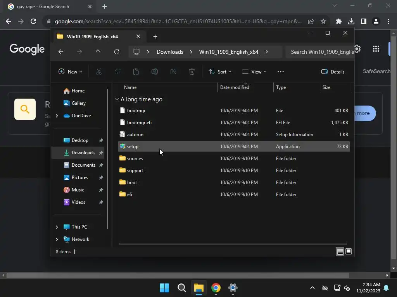Screen dimensions: 397x297
Task: Refresh the File Explorer folder view
Action: [116, 52]
